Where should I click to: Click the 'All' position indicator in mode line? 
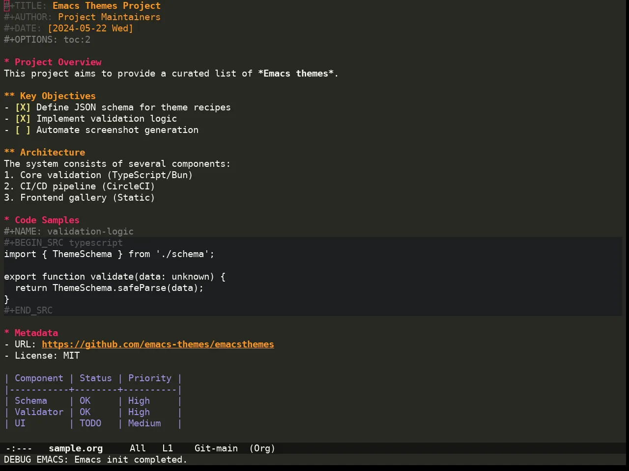[138, 448]
